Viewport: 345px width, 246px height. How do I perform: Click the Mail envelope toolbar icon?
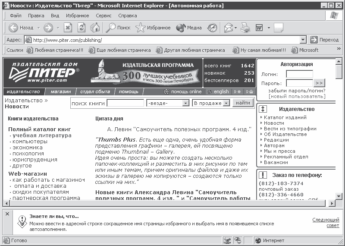tap(229, 28)
